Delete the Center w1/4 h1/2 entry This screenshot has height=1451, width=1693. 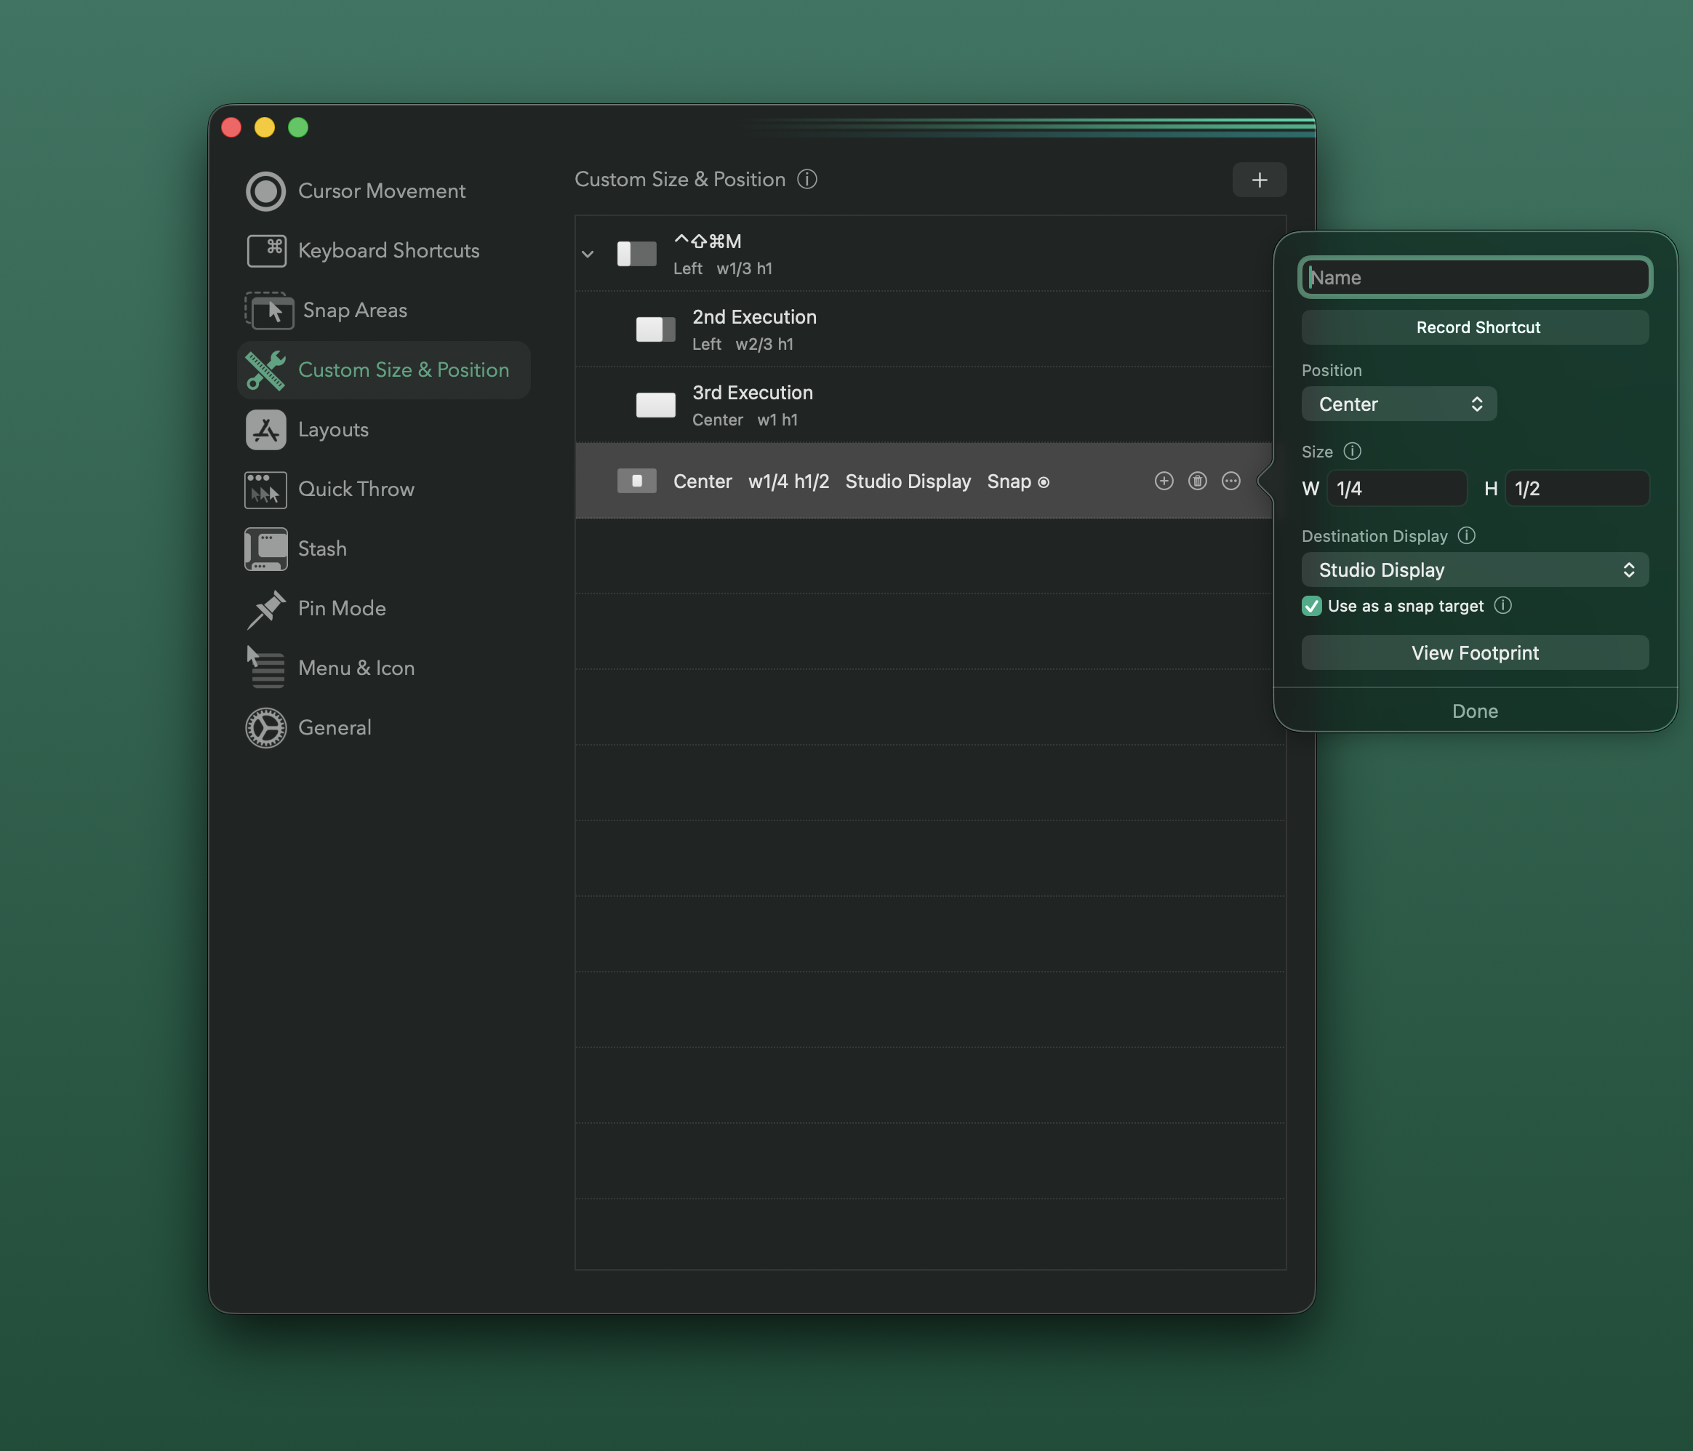[1197, 481]
